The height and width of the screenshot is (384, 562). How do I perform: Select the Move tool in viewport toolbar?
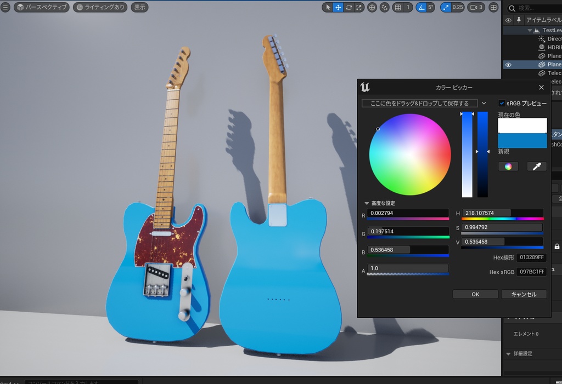339,8
